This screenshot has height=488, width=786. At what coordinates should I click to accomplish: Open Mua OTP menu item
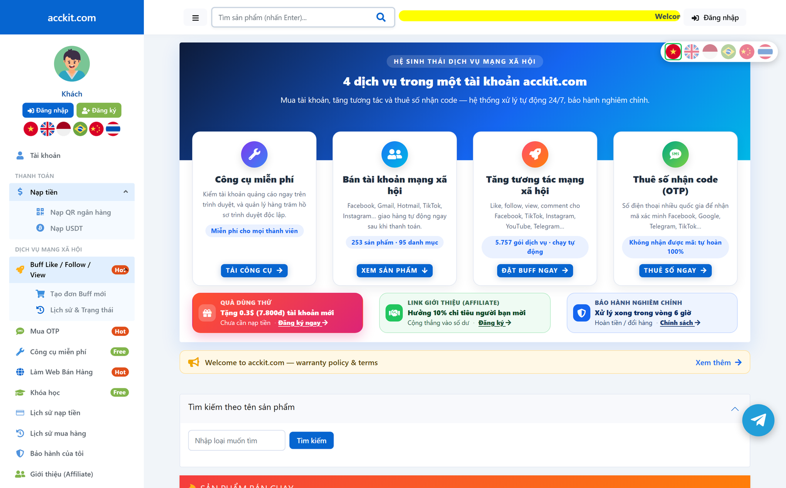(x=72, y=332)
